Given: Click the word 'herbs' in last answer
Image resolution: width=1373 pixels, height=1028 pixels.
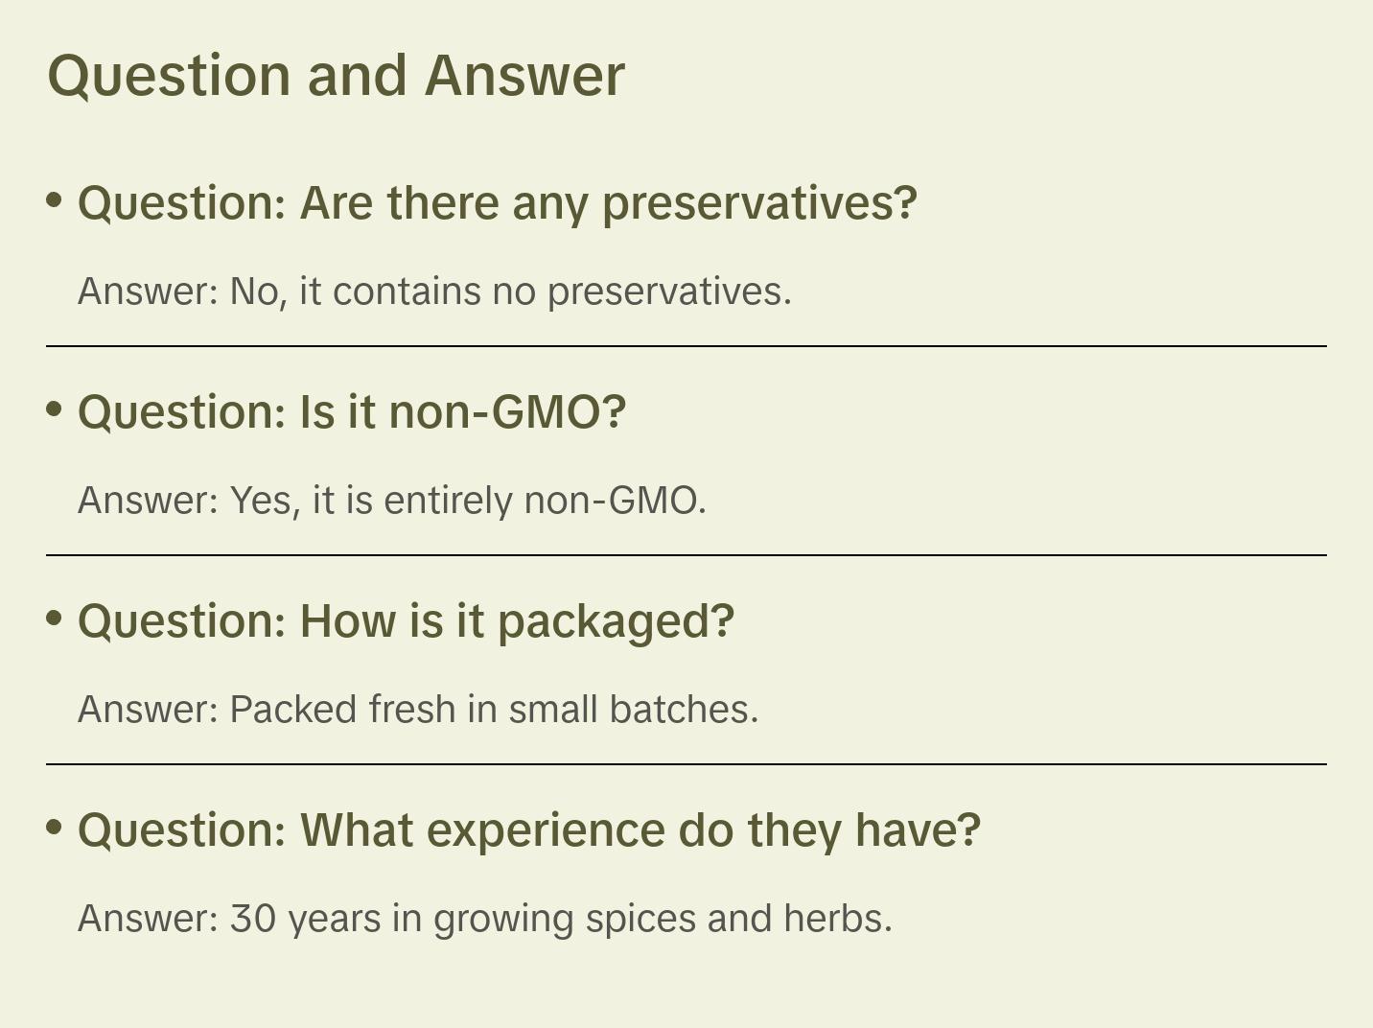Looking at the screenshot, I should coord(836,919).
